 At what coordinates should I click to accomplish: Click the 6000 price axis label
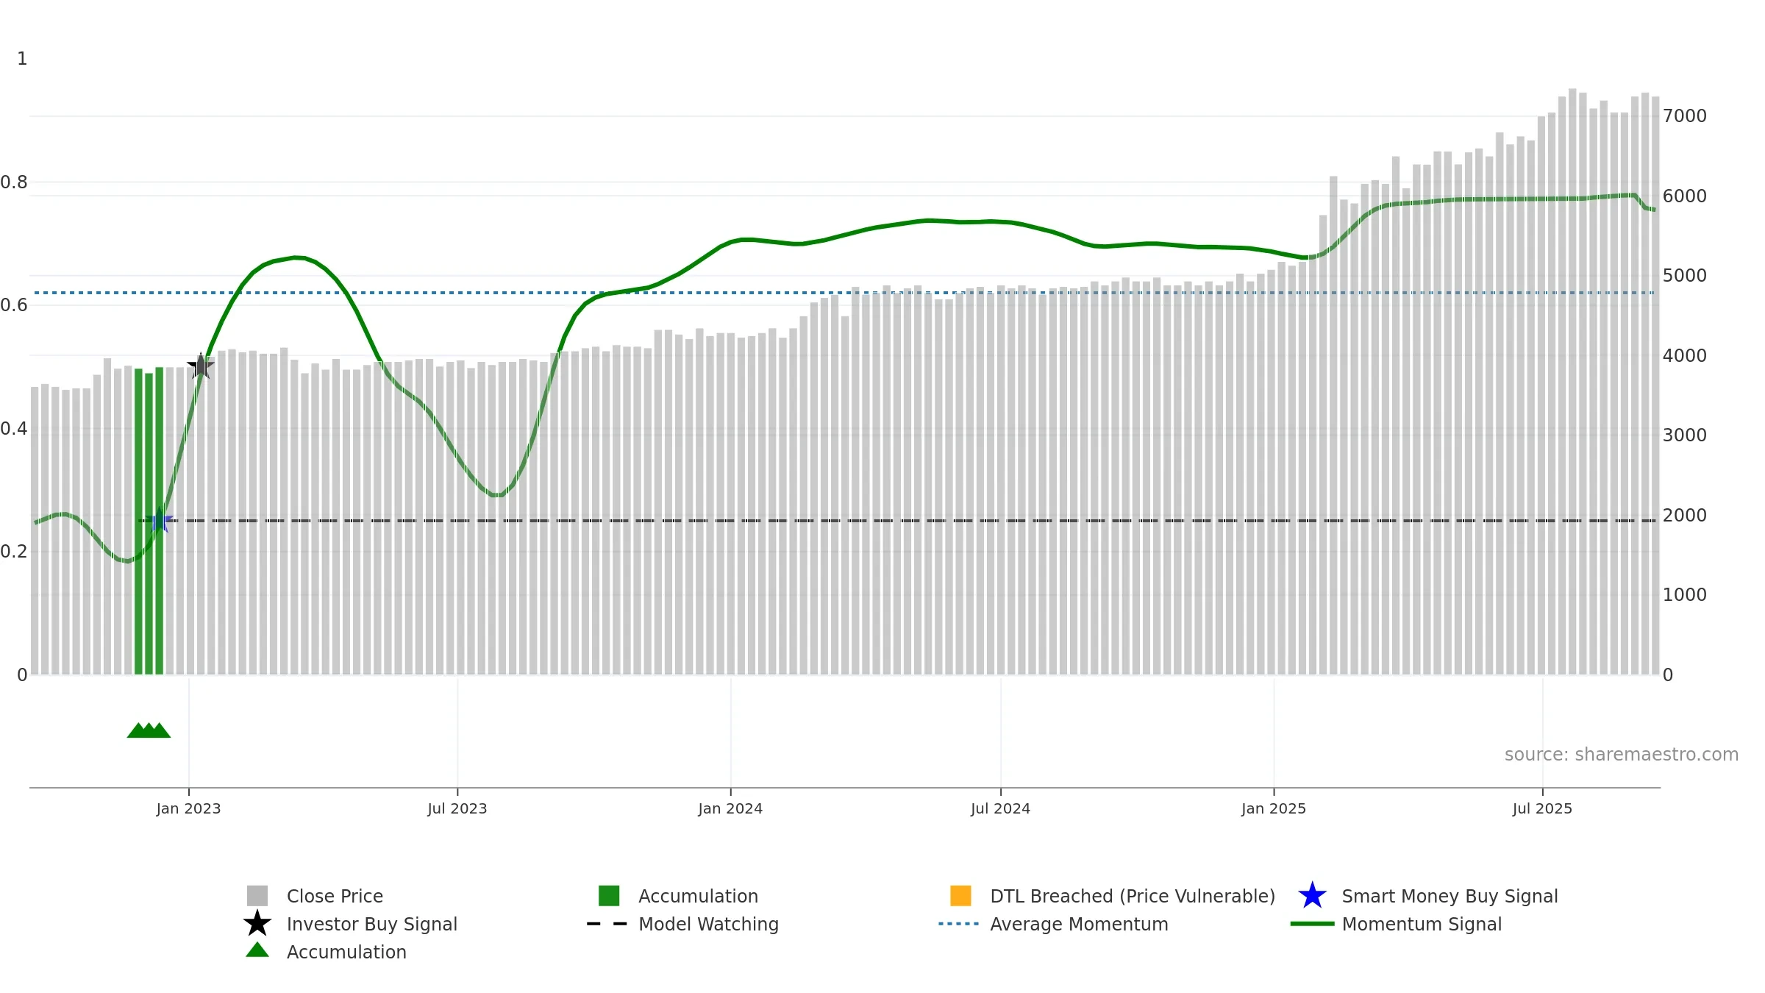(1685, 196)
